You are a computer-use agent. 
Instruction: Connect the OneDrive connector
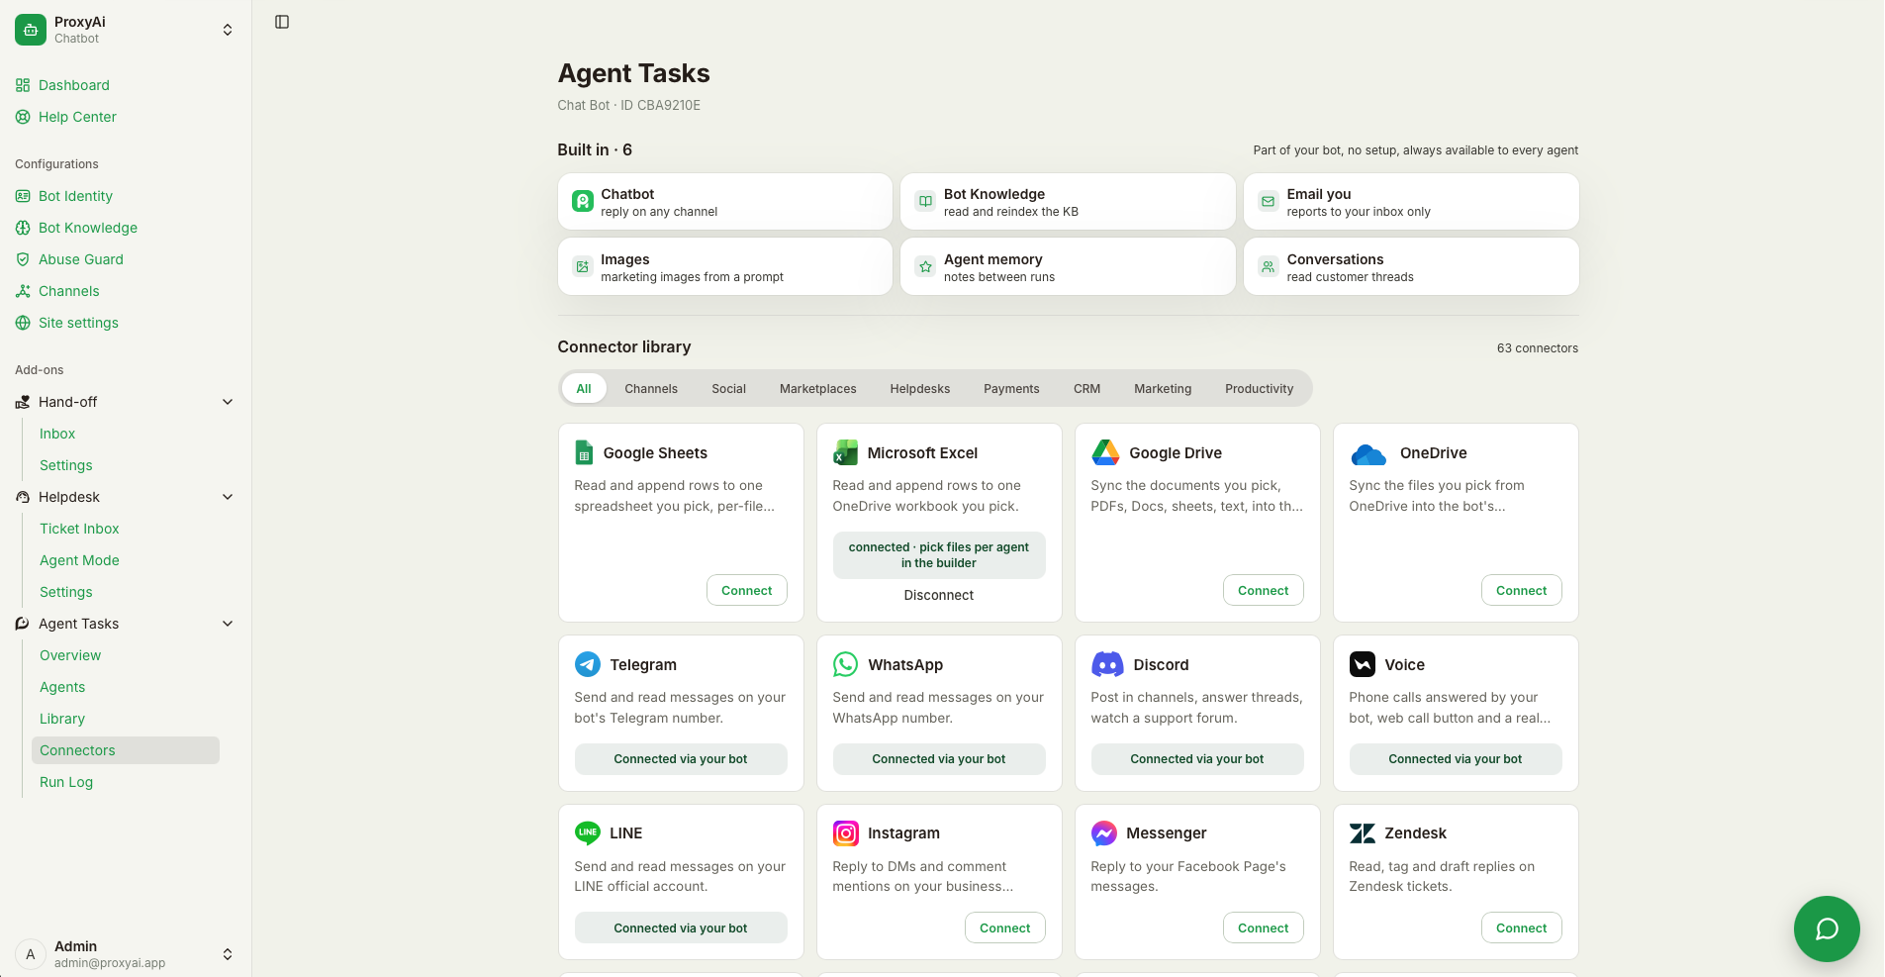point(1522,590)
